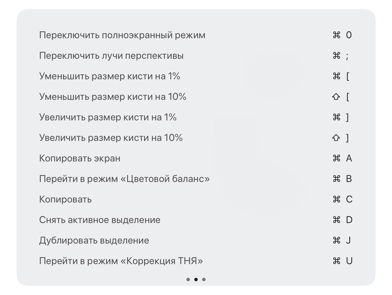
Task: Click the Command symbol next to 0
Action: [337, 35]
